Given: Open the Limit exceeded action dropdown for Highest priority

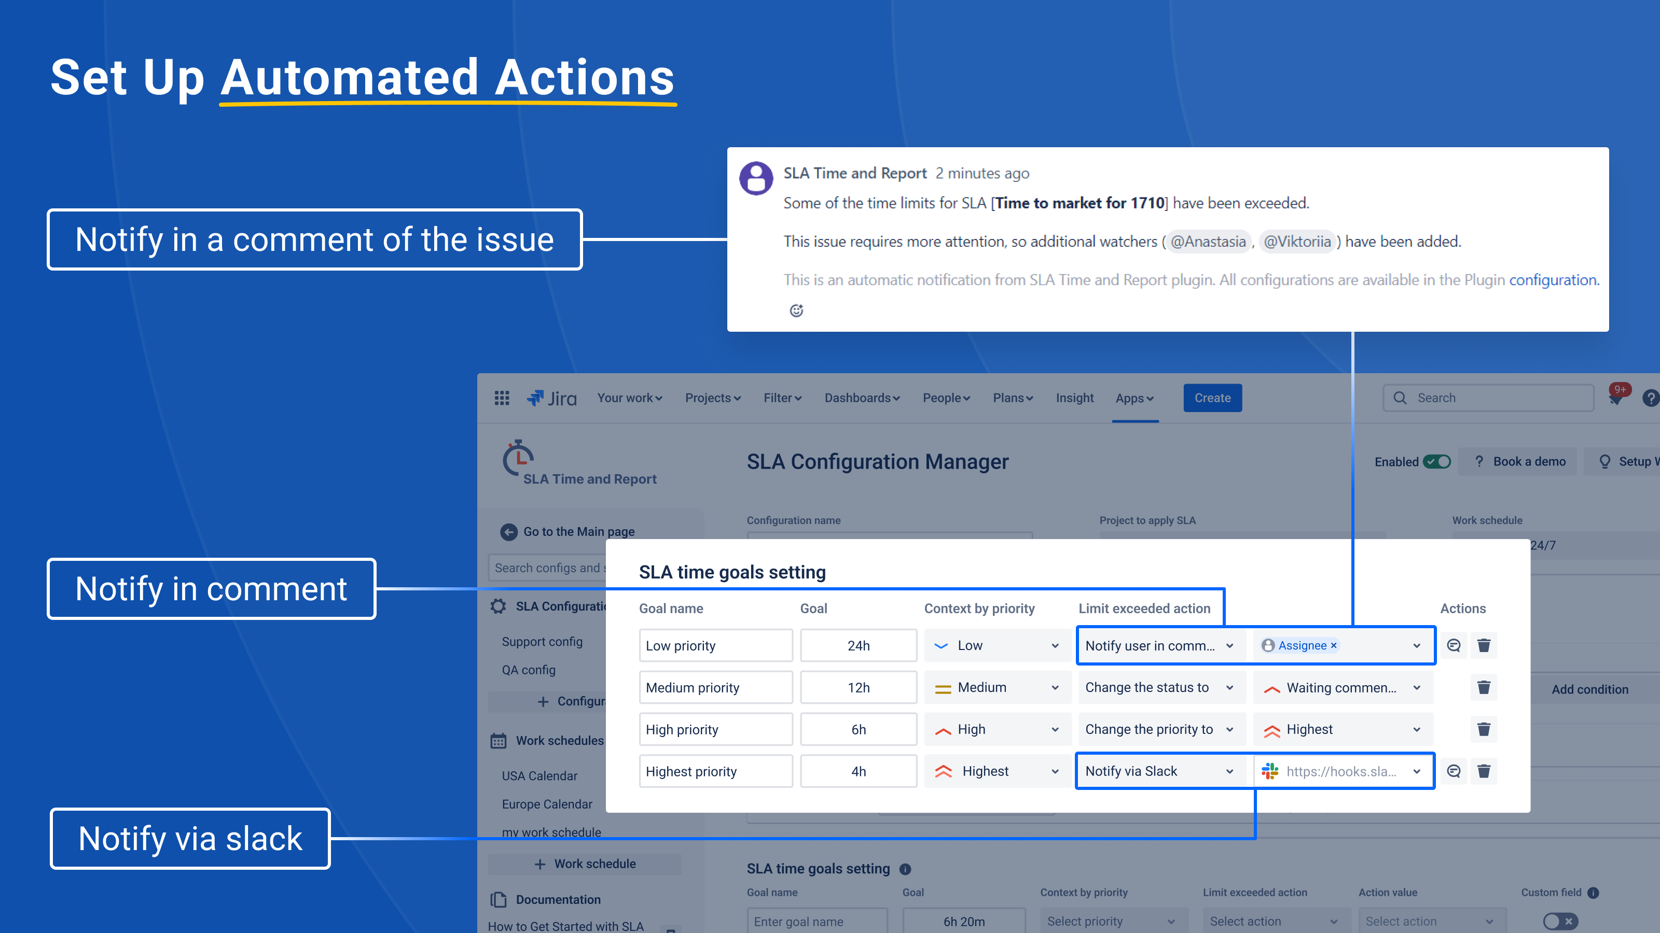Looking at the screenshot, I should click(x=1160, y=771).
